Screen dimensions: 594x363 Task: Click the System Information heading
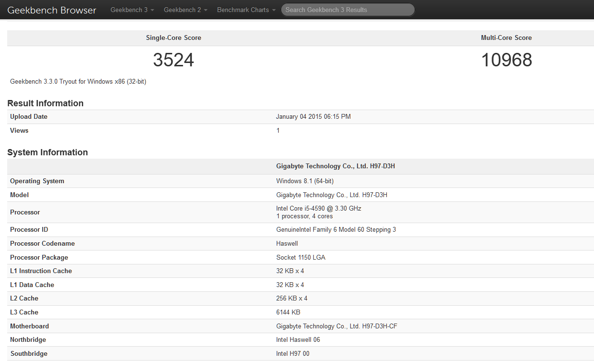coord(48,152)
